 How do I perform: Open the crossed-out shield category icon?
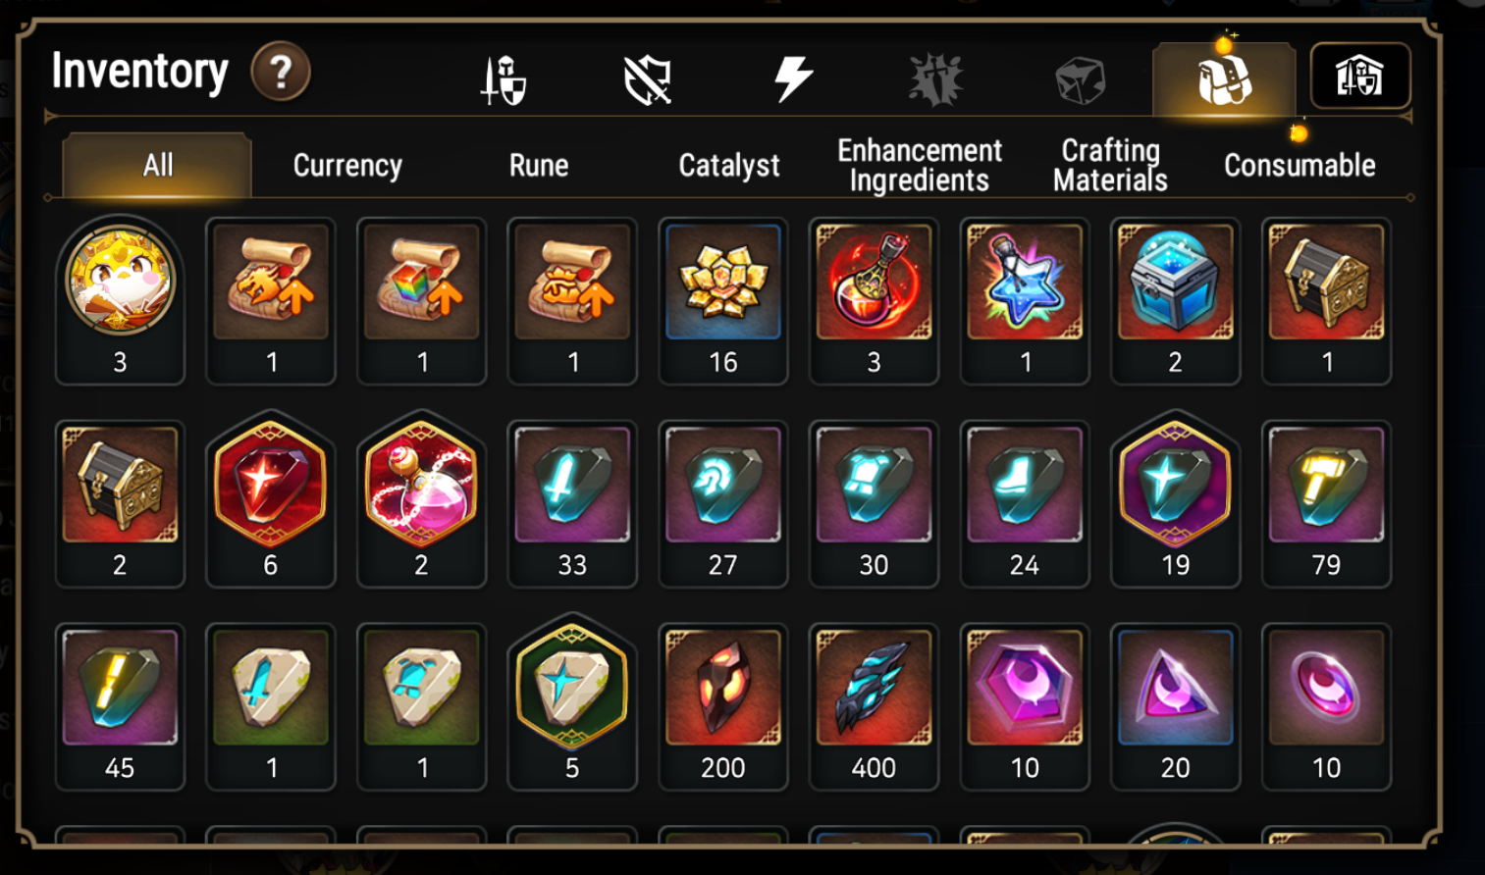coord(648,79)
